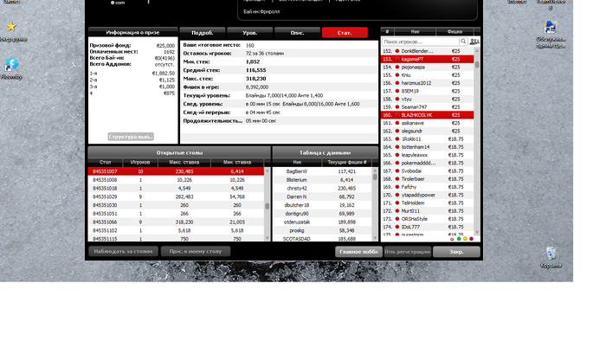Sort open tables by Игроков column
606x341 pixels.
[x=140, y=162]
